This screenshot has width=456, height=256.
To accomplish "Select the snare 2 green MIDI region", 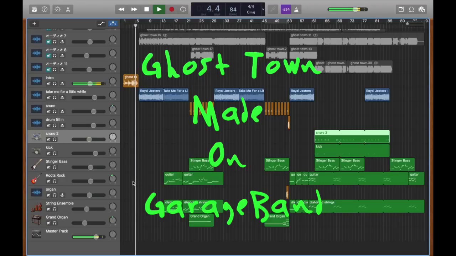I will pyautogui.click(x=352, y=137).
